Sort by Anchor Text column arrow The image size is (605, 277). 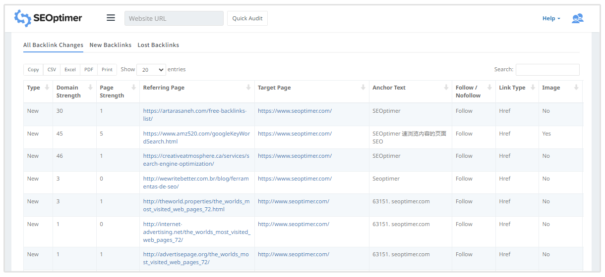[x=446, y=88]
